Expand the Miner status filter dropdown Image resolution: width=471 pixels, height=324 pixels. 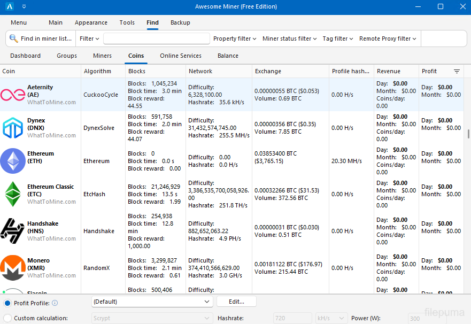click(289, 38)
